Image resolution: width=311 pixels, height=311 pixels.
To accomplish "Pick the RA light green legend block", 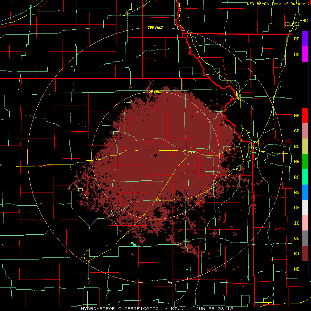I will pyautogui.click(x=305, y=177).
